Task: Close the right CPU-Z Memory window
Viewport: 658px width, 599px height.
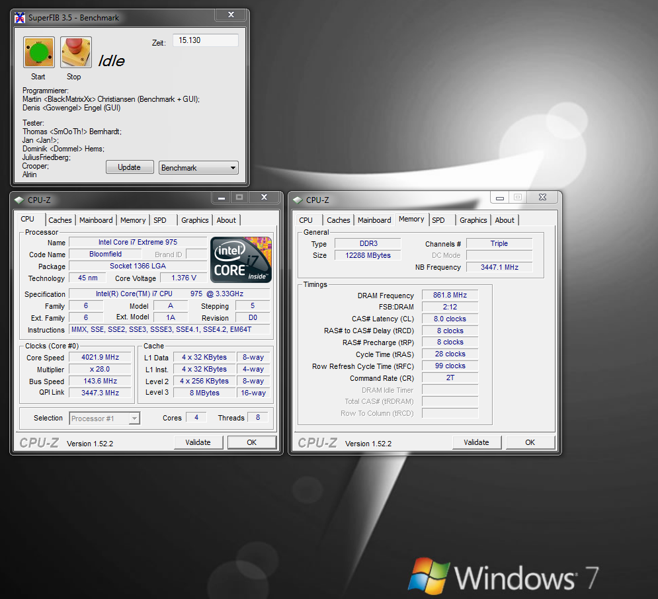Action: pos(542,198)
